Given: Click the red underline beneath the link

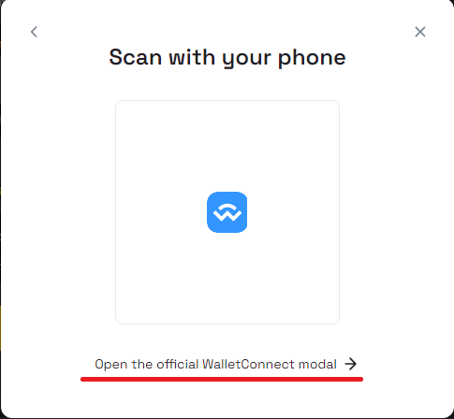Looking at the screenshot, I should click(x=222, y=379).
